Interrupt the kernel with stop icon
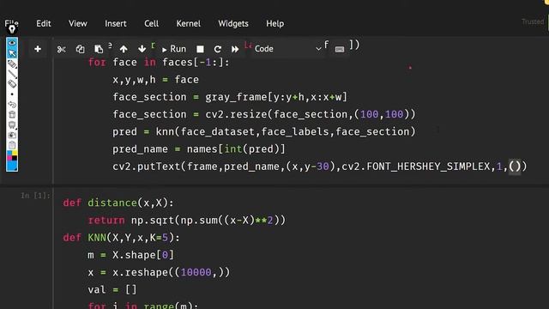Screen dimensions: 549x309 tap(200, 50)
